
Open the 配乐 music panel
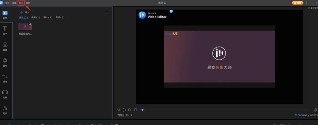5,110
